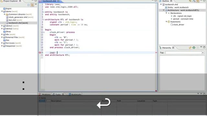Select testbench.vhd in Project Explorer
207x116 pixels.
(18, 23)
